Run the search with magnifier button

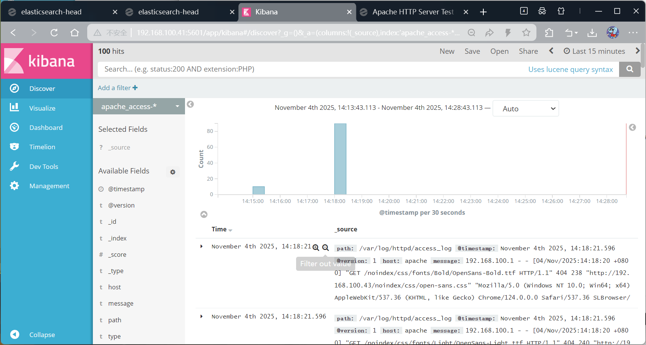click(630, 69)
